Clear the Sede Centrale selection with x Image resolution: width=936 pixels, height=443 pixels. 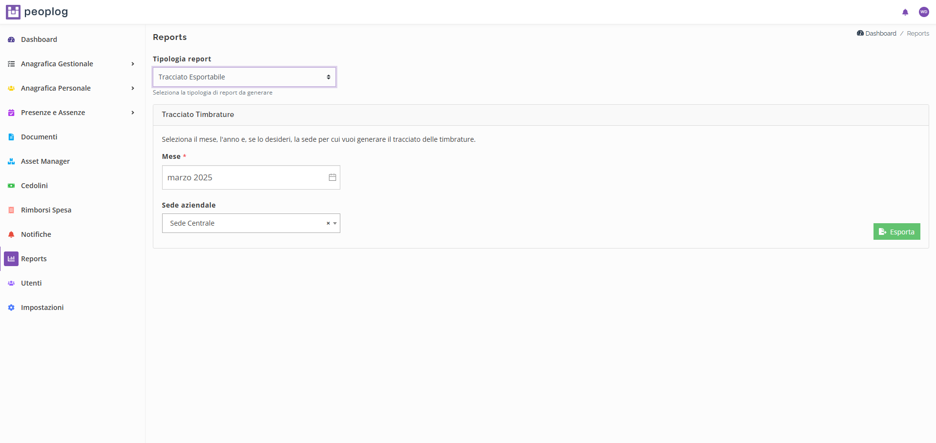[x=328, y=223]
